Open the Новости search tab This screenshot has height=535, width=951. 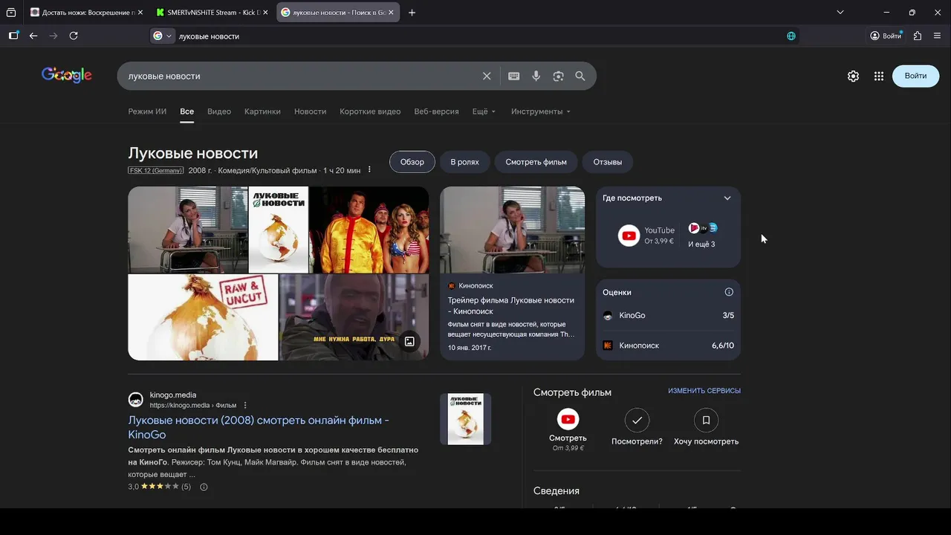[x=310, y=111]
